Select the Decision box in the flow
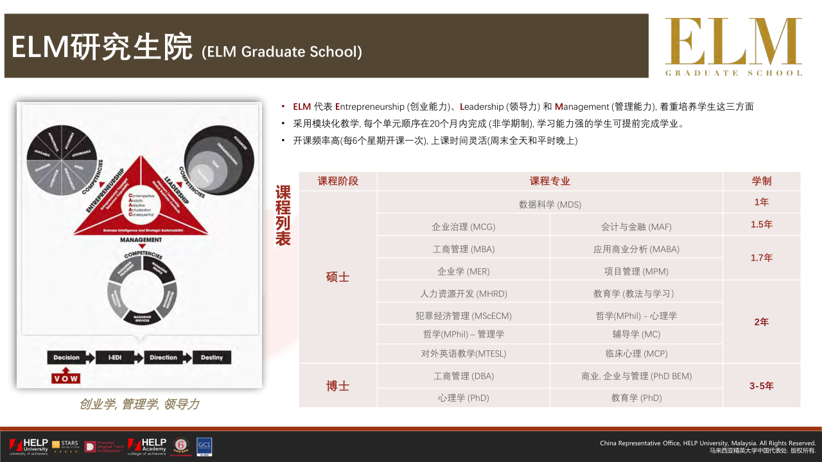Screen dimensions: 822x462 coord(67,357)
